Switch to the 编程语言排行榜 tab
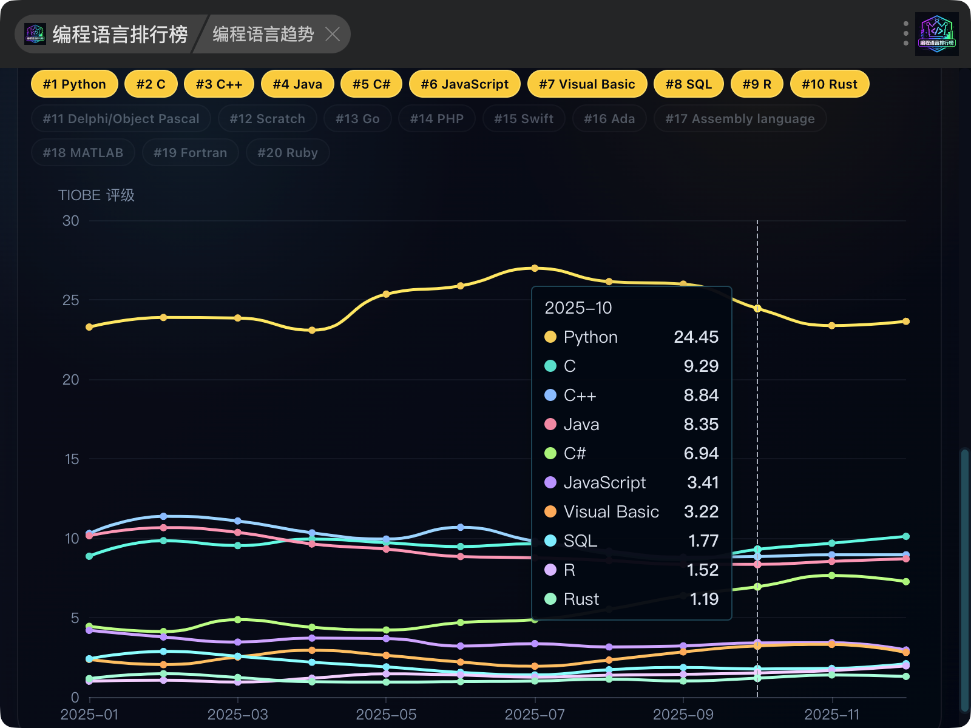 106,34
